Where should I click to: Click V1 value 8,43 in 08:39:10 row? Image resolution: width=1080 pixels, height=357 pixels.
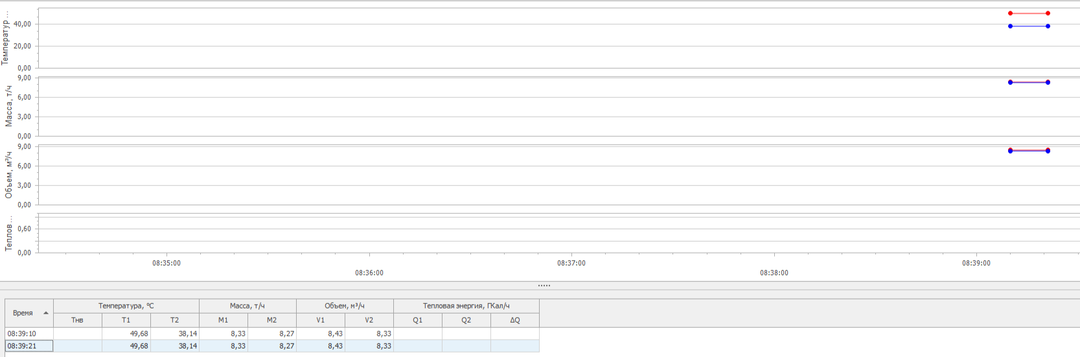click(x=321, y=334)
